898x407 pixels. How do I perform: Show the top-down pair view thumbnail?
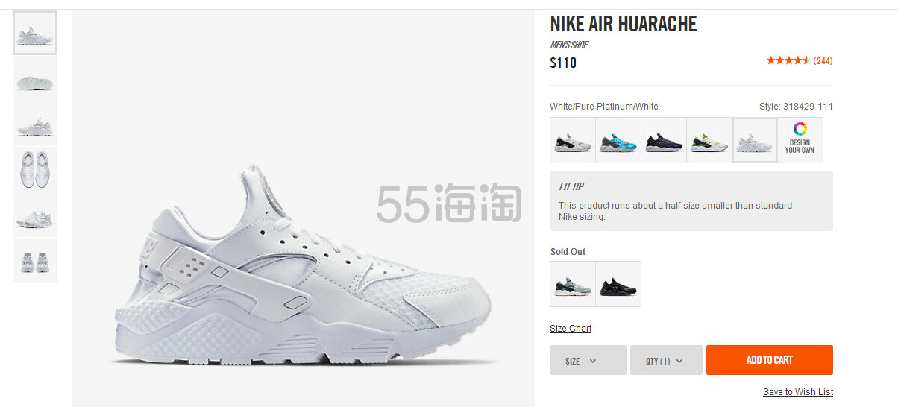(35, 169)
